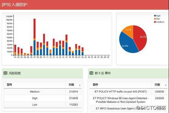Screen dimensions: 169x113
Task: Click the 前 5 名 事件 panel heading
Action: pyautogui.click(x=103, y=73)
